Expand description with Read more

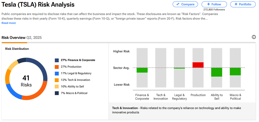click(x=9, y=23)
